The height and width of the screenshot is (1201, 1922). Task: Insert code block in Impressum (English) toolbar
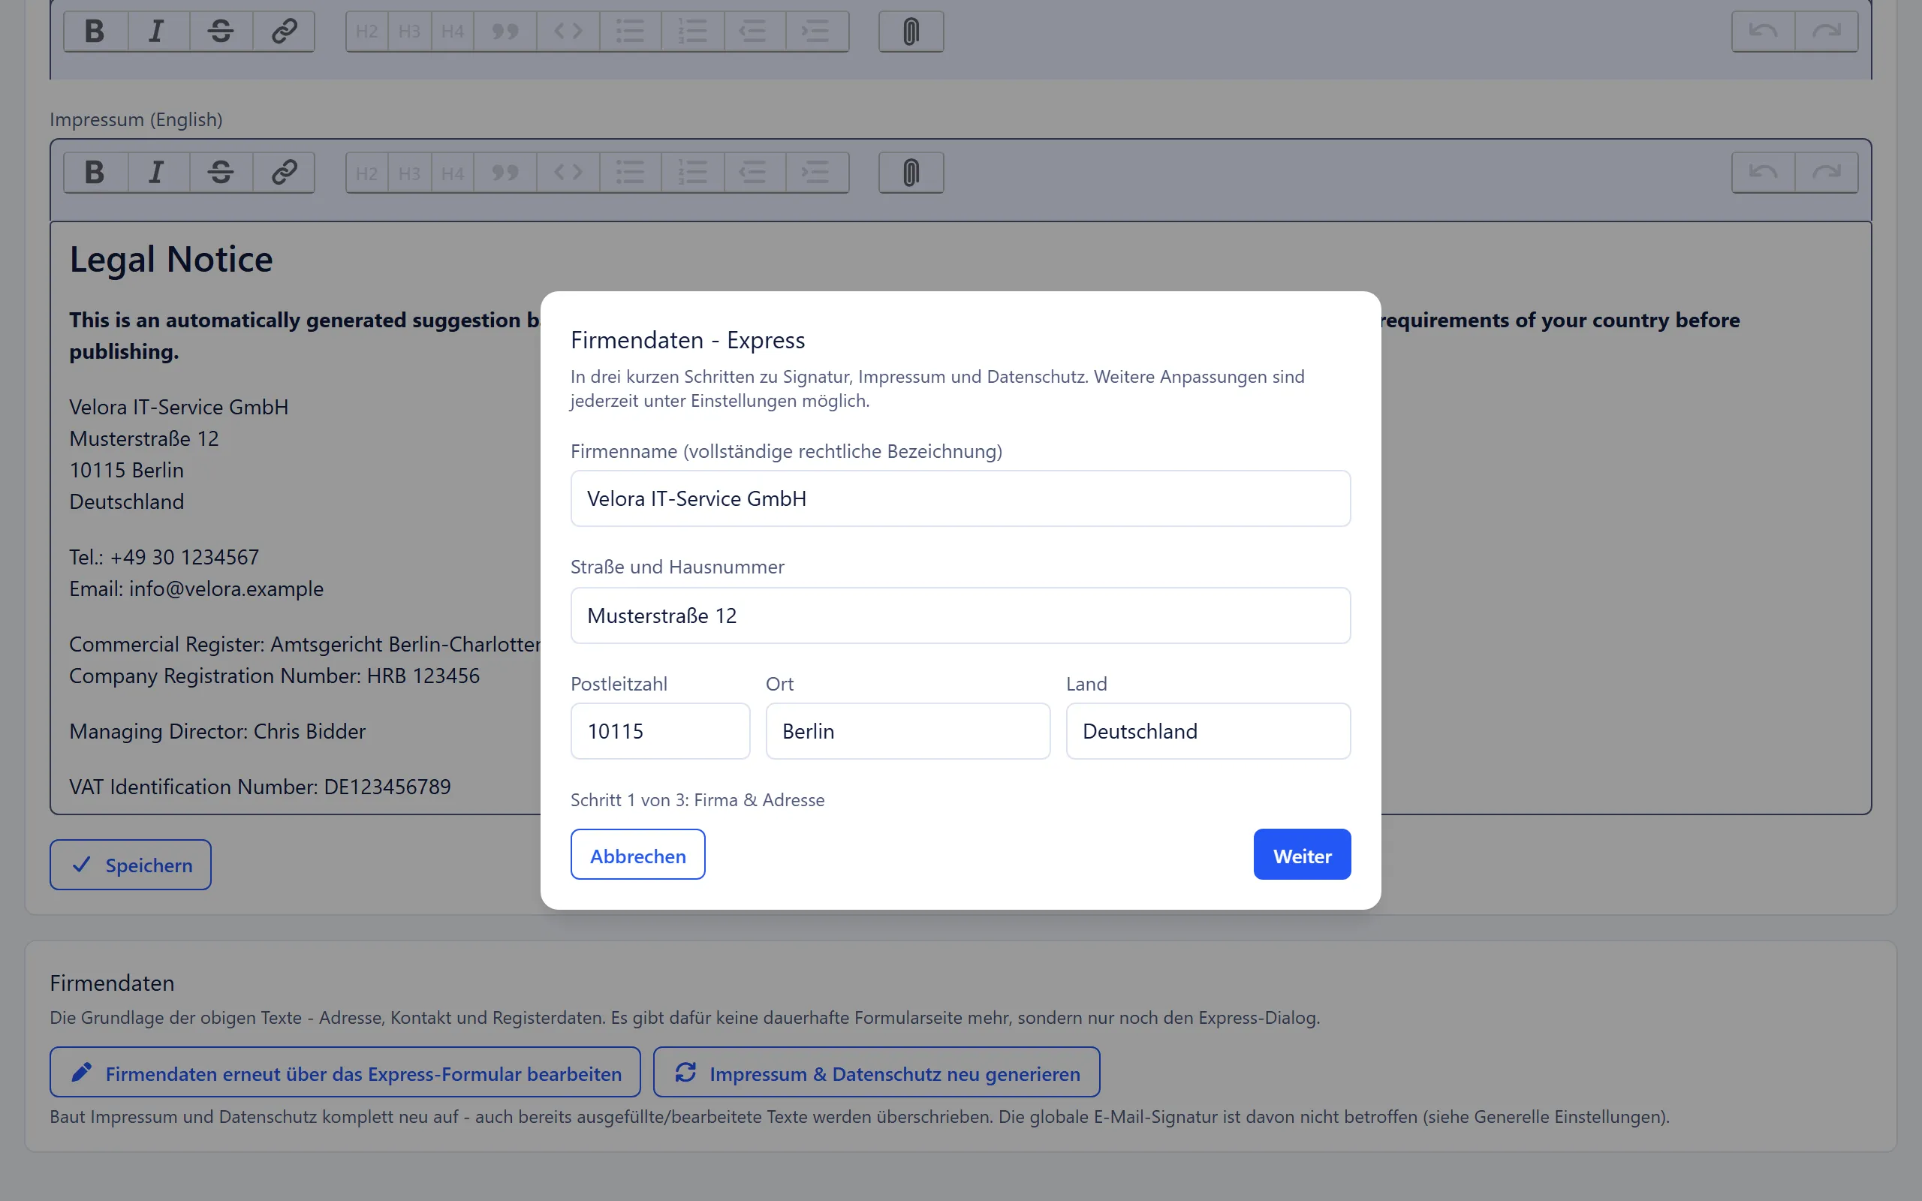[568, 173]
